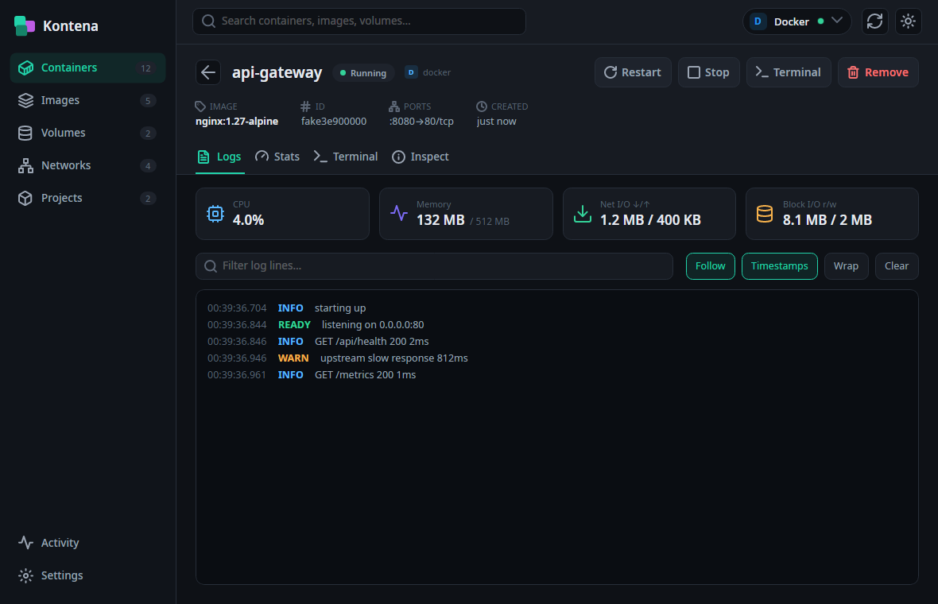The image size is (938, 604).
Task: Open the Containers sidebar section
Action: (x=88, y=68)
